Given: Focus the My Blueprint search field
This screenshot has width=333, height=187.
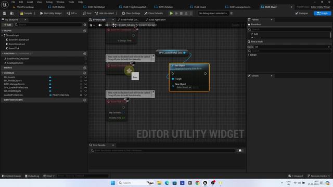Looking at the screenshot, I should [x=48, y=25].
